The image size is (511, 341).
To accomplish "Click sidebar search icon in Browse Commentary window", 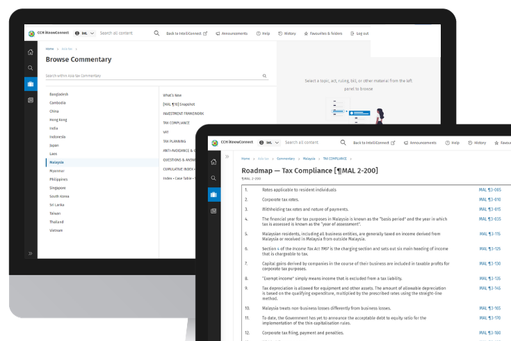I will (x=31, y=68).
